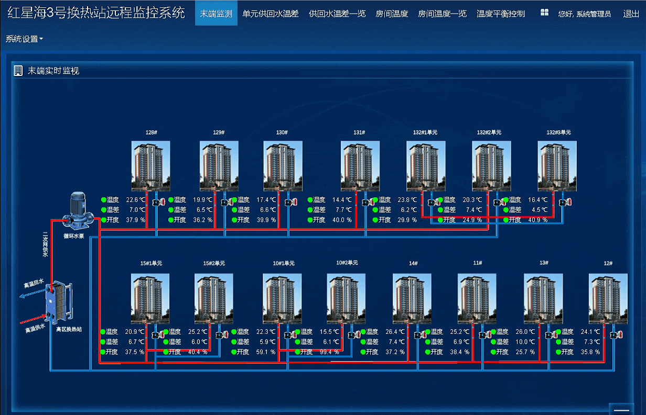Click the minimize bar button at bottom right
Viewport: 646px width, 415px height.
621,410
